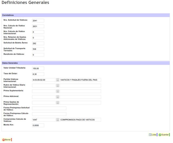Click the Forma Preimpresa Solicitud de Viático field
Screen dimensions: 173x143
[x=49, y=109]
